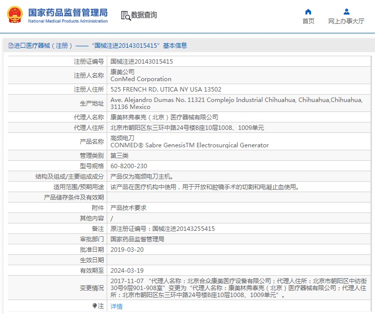The width and height of the screenshot is (375, 314).
Task: Click the 有效期至 label
Action: tap(92, 271)
